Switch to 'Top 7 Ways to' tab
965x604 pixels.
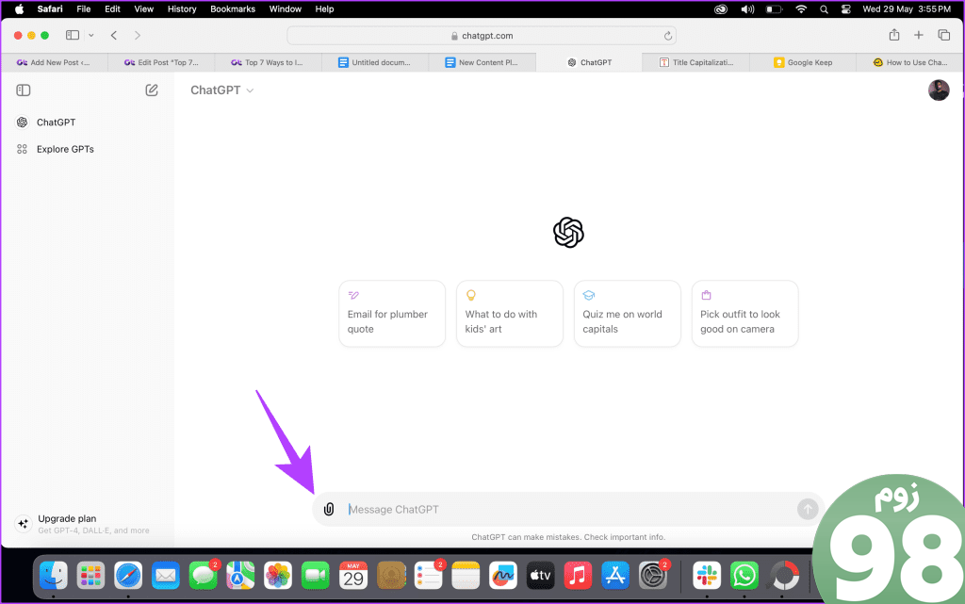click(268, 62)
